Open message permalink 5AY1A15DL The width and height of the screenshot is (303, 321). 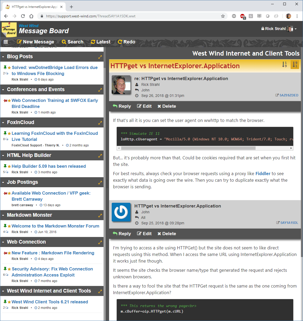coord(287,223)
